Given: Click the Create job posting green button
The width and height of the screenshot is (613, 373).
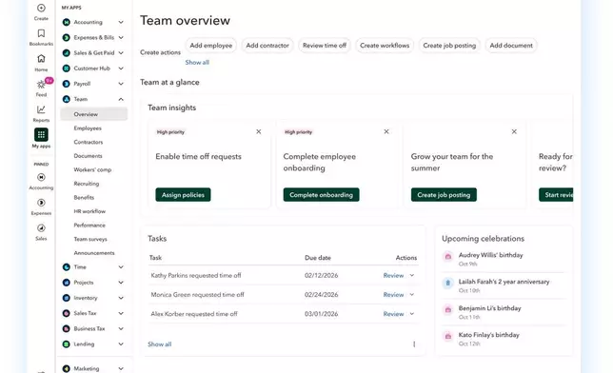Looking at the screenshot, I should tap(444, 195).
